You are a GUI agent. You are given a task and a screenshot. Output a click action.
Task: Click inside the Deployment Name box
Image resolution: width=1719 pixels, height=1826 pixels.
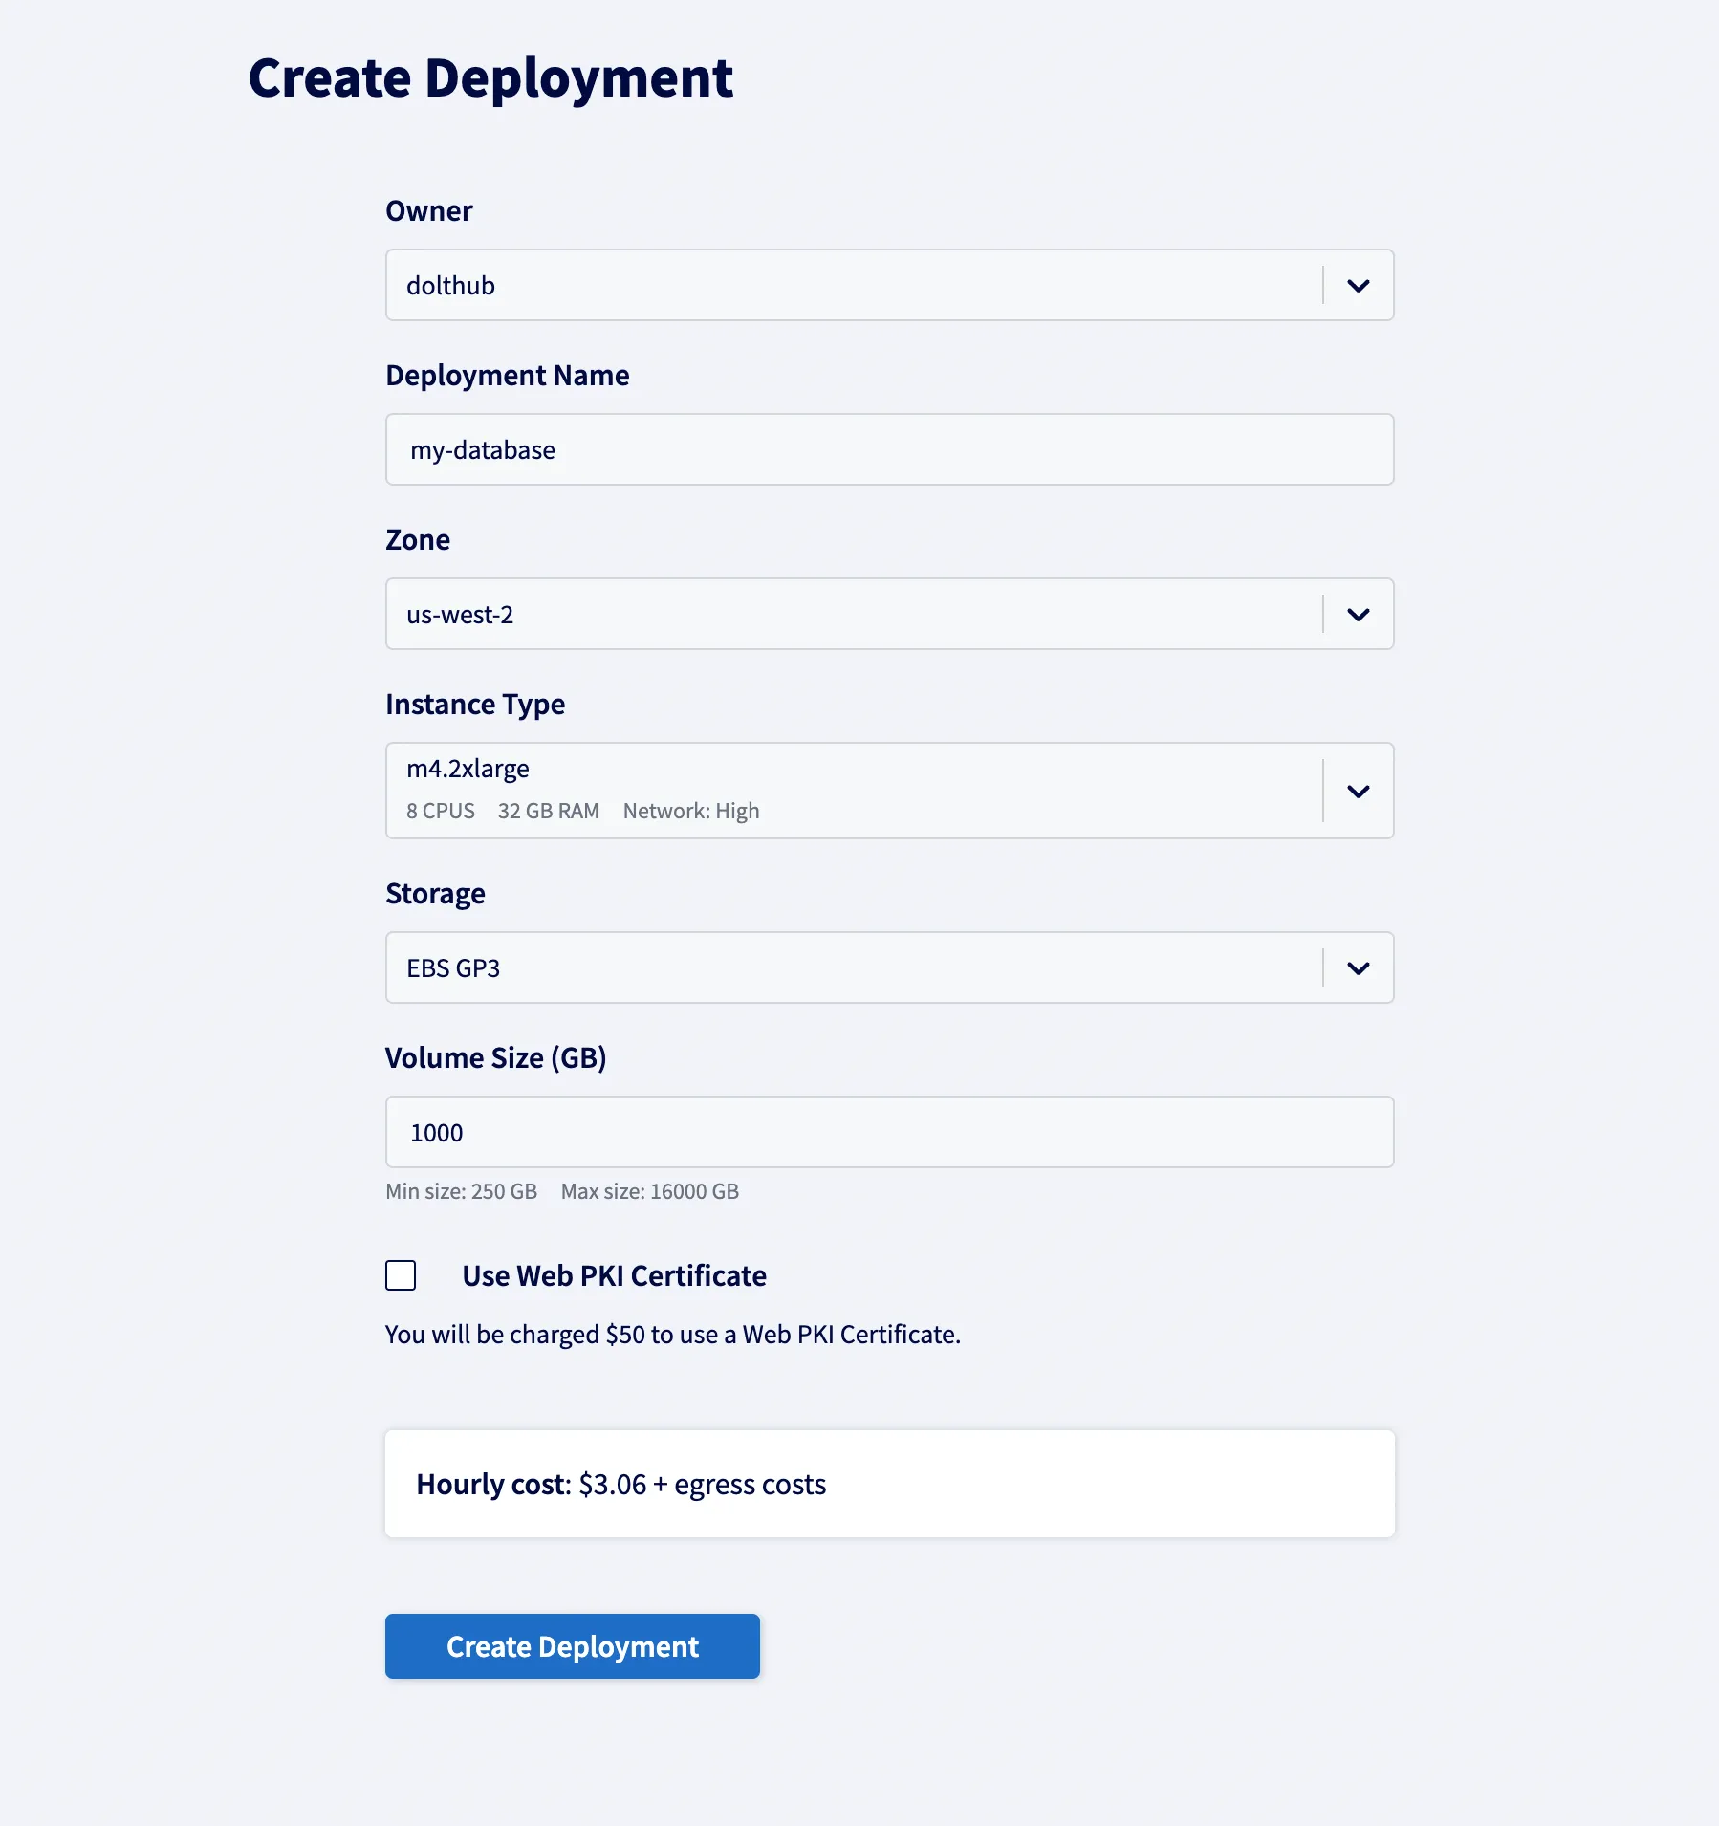[x=889, y=449]
